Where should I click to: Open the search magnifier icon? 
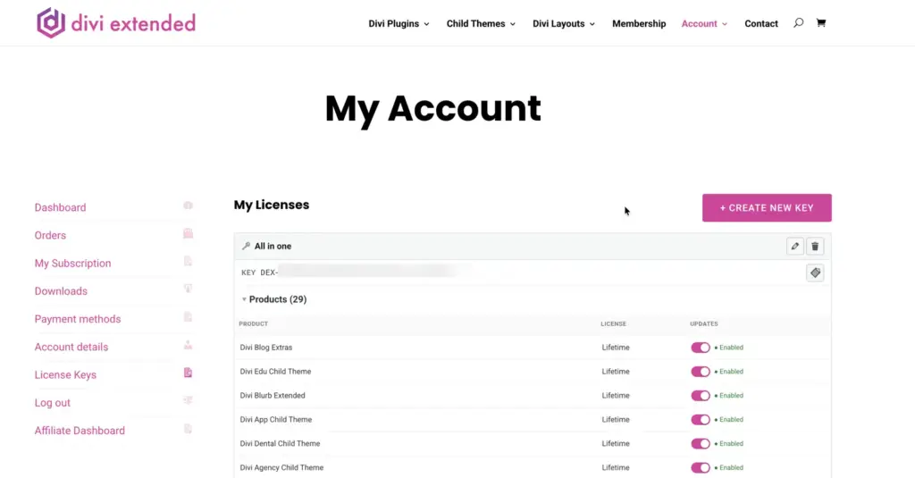pos(798,22)
